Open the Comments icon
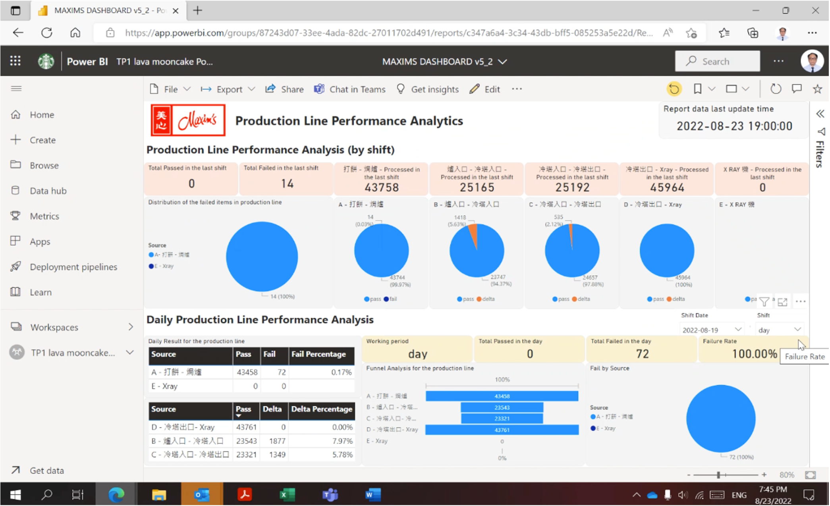 (797, 89)
